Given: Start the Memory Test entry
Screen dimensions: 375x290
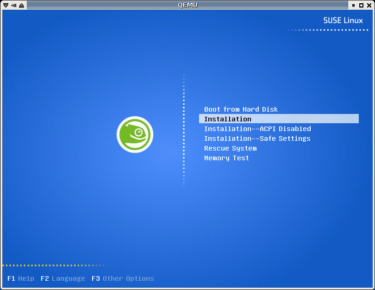Looking at the screenshot, I should tap(226, 158).
